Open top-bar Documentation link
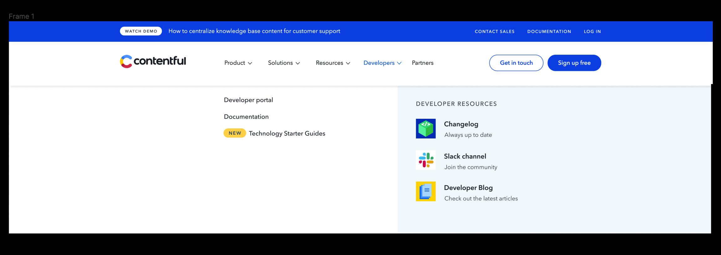Viewport: 721px width, 255px height. (549, 32)
